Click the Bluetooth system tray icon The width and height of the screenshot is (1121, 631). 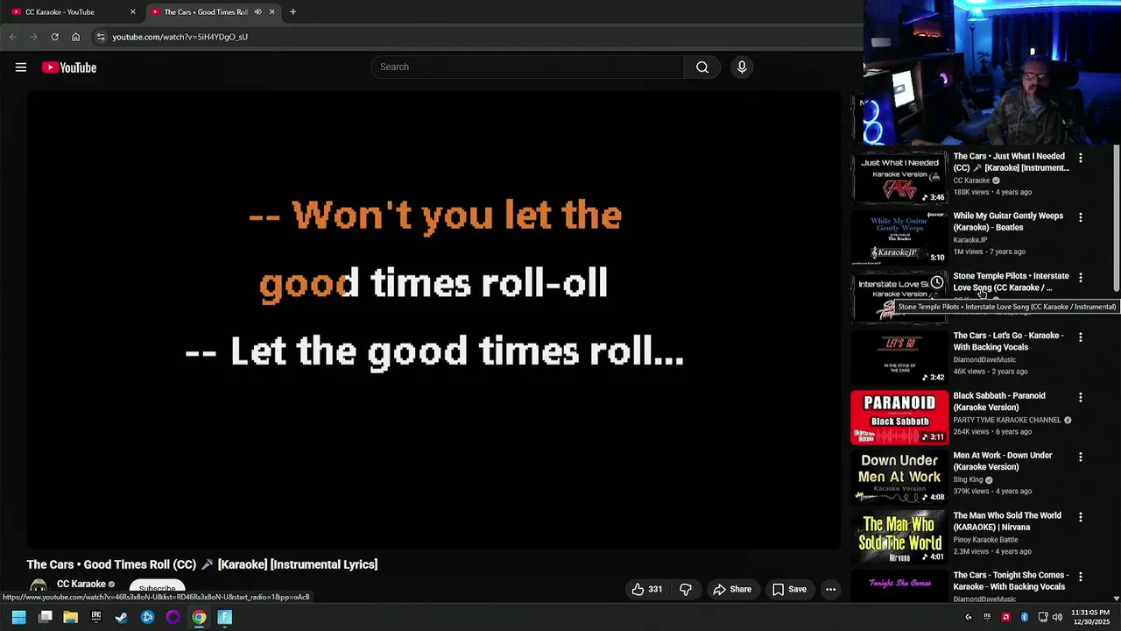[1024, 617]
